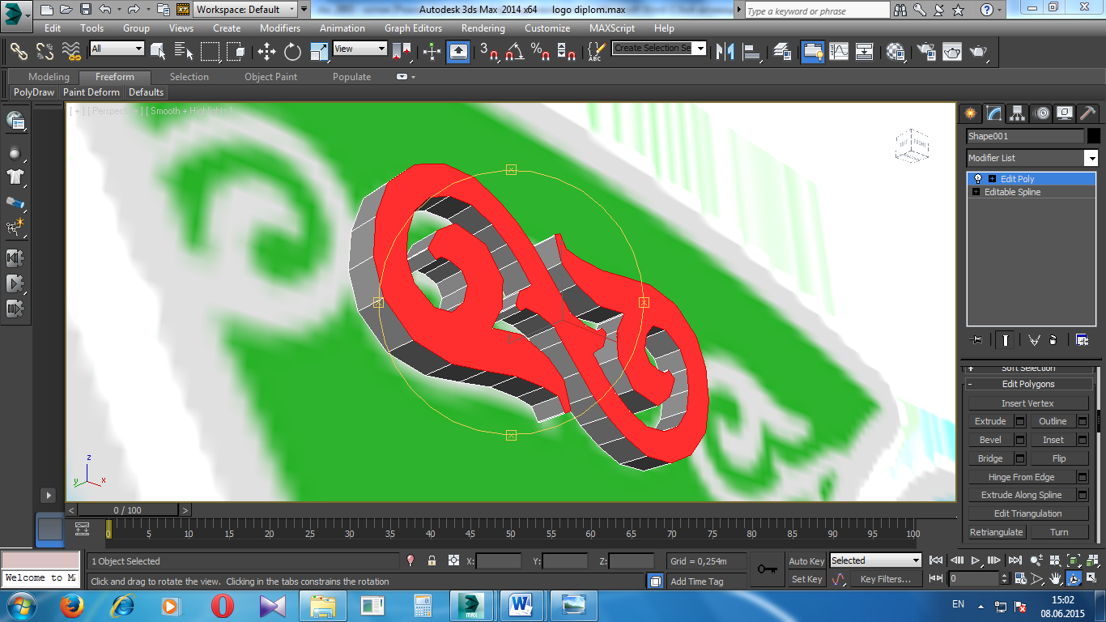Open the Modifiers menu
The width and height of the screenshot is (1106, 622).
(x=280, y=28)
